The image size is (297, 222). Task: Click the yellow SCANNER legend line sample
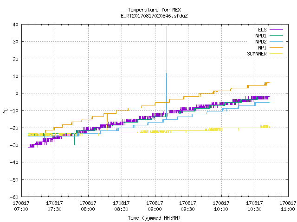tap(276, 54)
